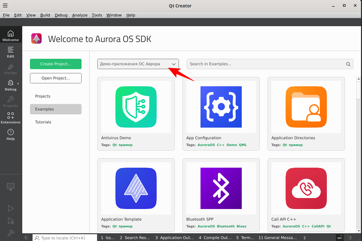
Task: Open the Application Directories example
Action: [x=306, y=114]
